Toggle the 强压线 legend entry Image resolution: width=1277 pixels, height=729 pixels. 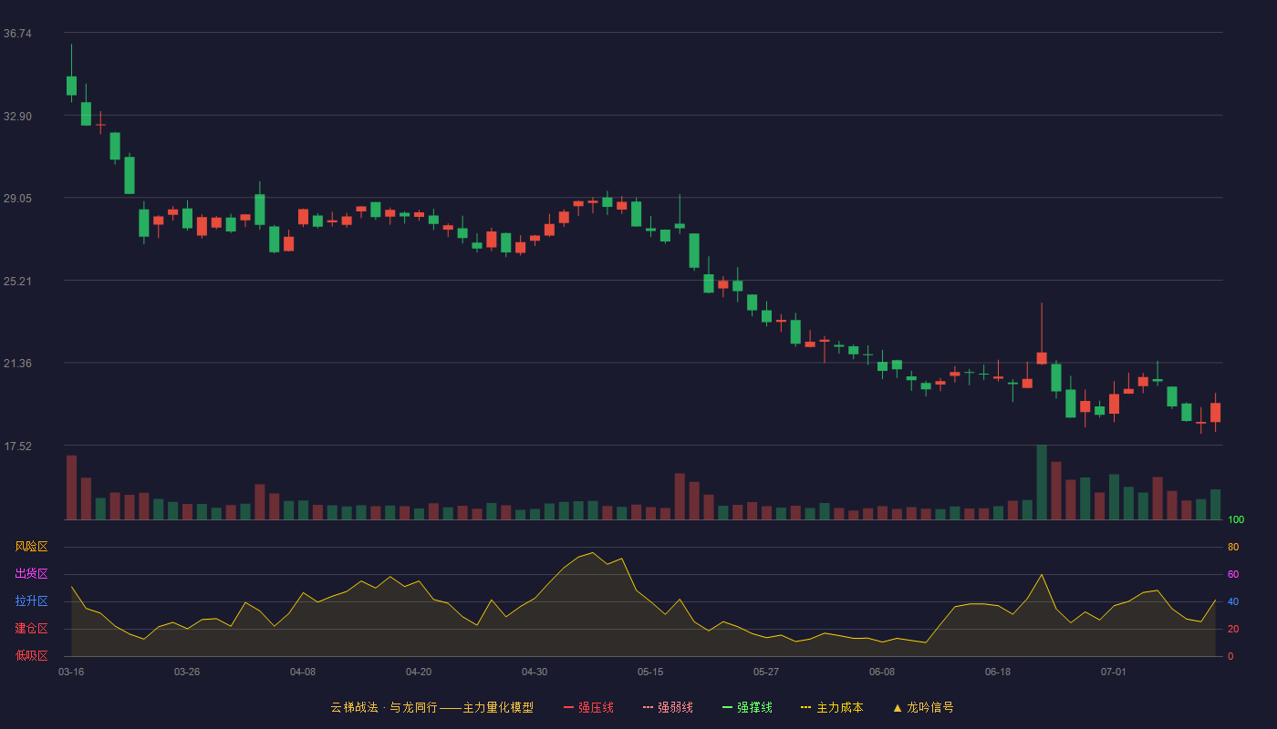pos(588,707)
